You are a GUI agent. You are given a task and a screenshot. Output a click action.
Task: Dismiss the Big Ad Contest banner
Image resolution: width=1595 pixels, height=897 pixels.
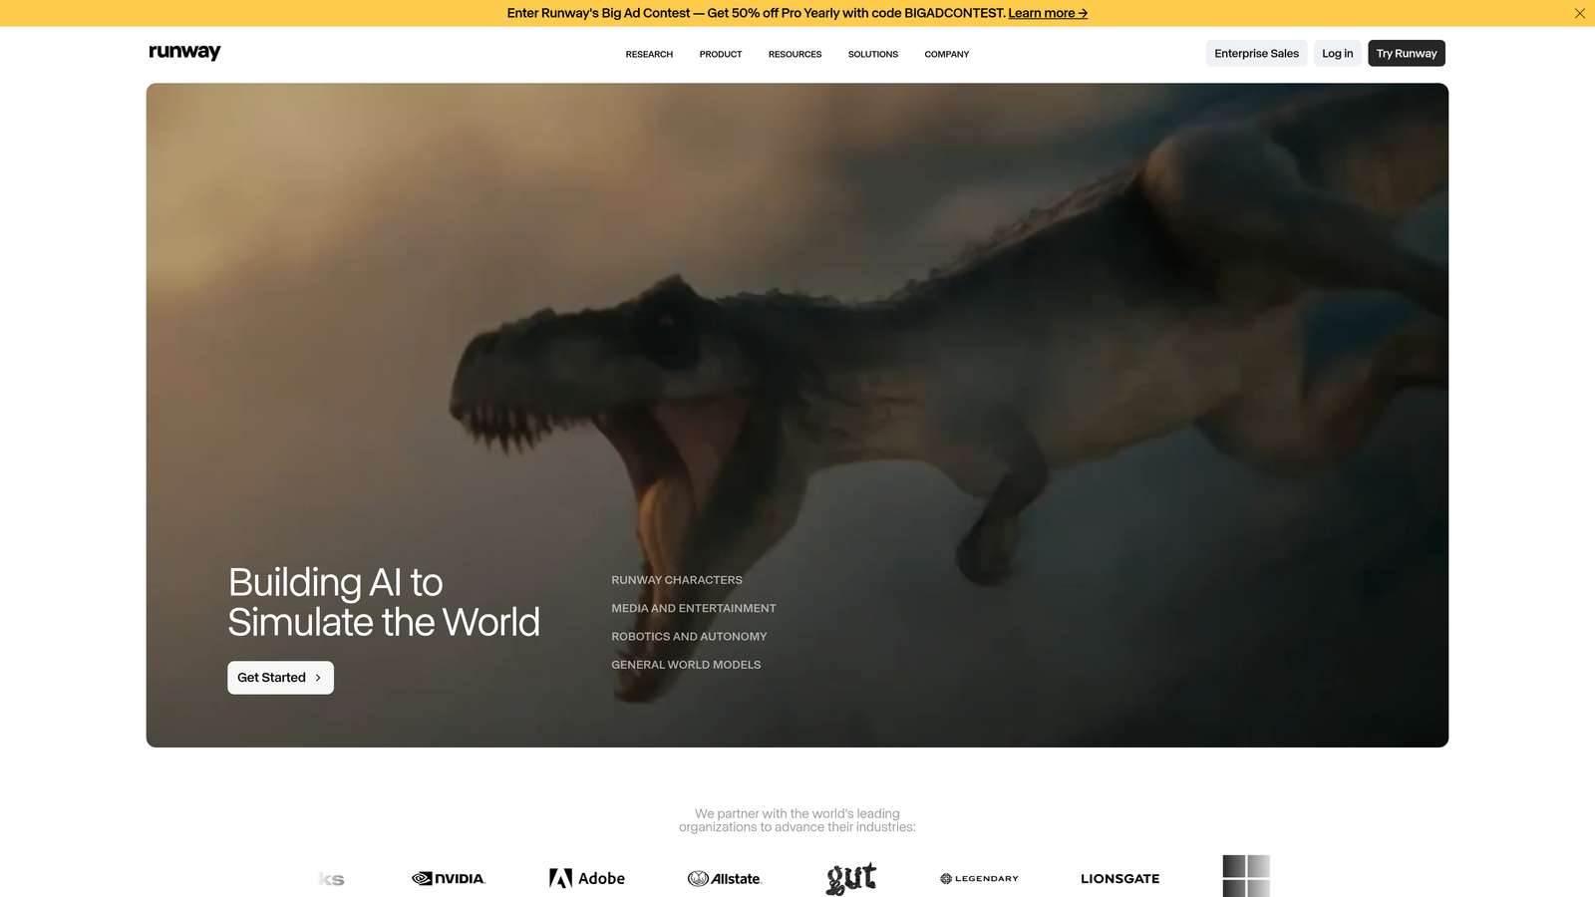[x=1579, y=13]
